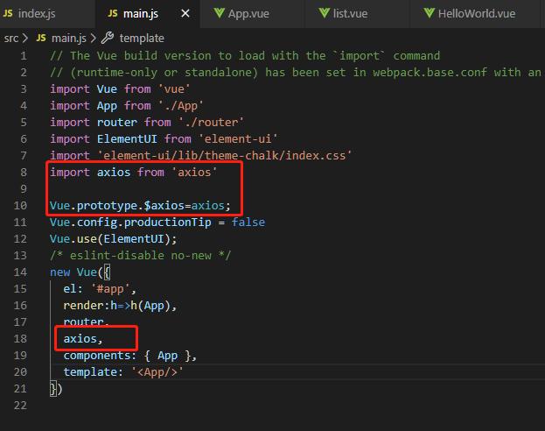The height and width of the screenshot is (431, 545).
Task: Click the JS icon in the breadcrumb
Action: 41,39
